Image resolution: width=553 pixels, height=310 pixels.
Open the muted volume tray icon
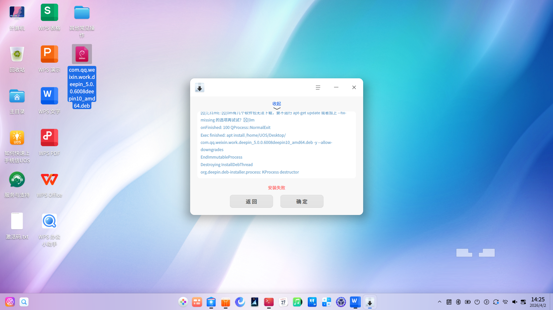coord(515,302)
